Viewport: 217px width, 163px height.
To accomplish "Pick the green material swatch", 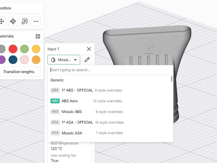I will point(25,49).
